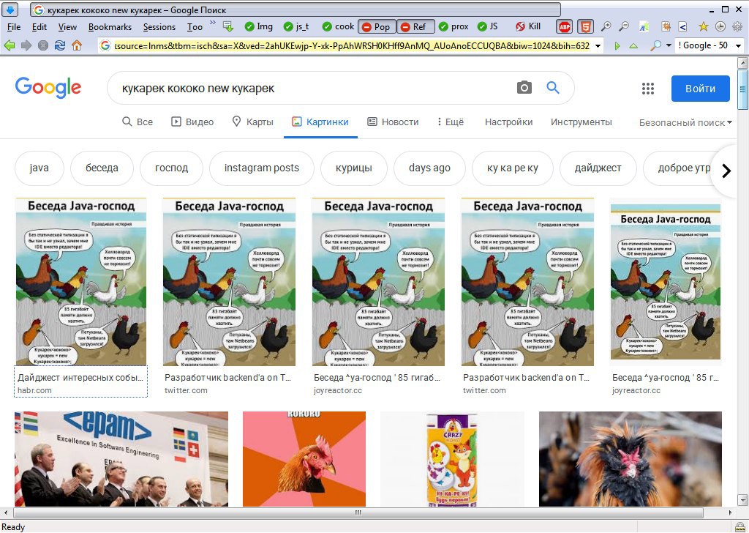Toggle the Pop popup blocker button
This screenshot has width=749, height=533.
[377, 27]
